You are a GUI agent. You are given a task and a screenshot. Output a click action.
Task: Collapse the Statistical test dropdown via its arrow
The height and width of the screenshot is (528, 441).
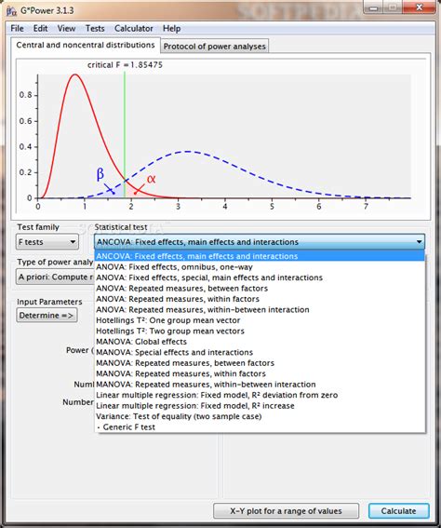tap(419, 242)
